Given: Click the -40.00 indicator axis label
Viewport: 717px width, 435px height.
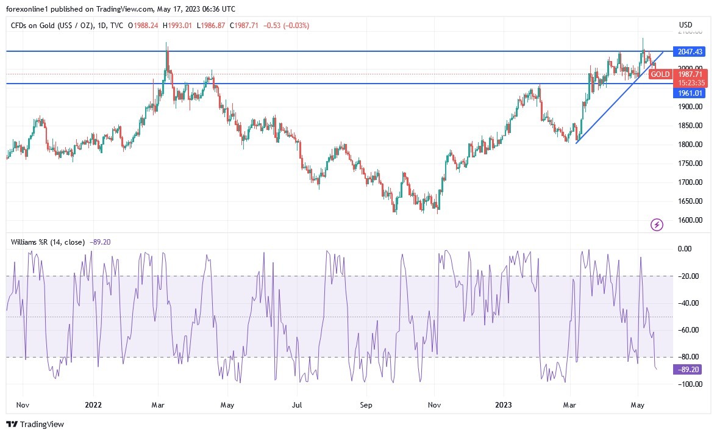Looking at the screenshot, I should (688, 303).
